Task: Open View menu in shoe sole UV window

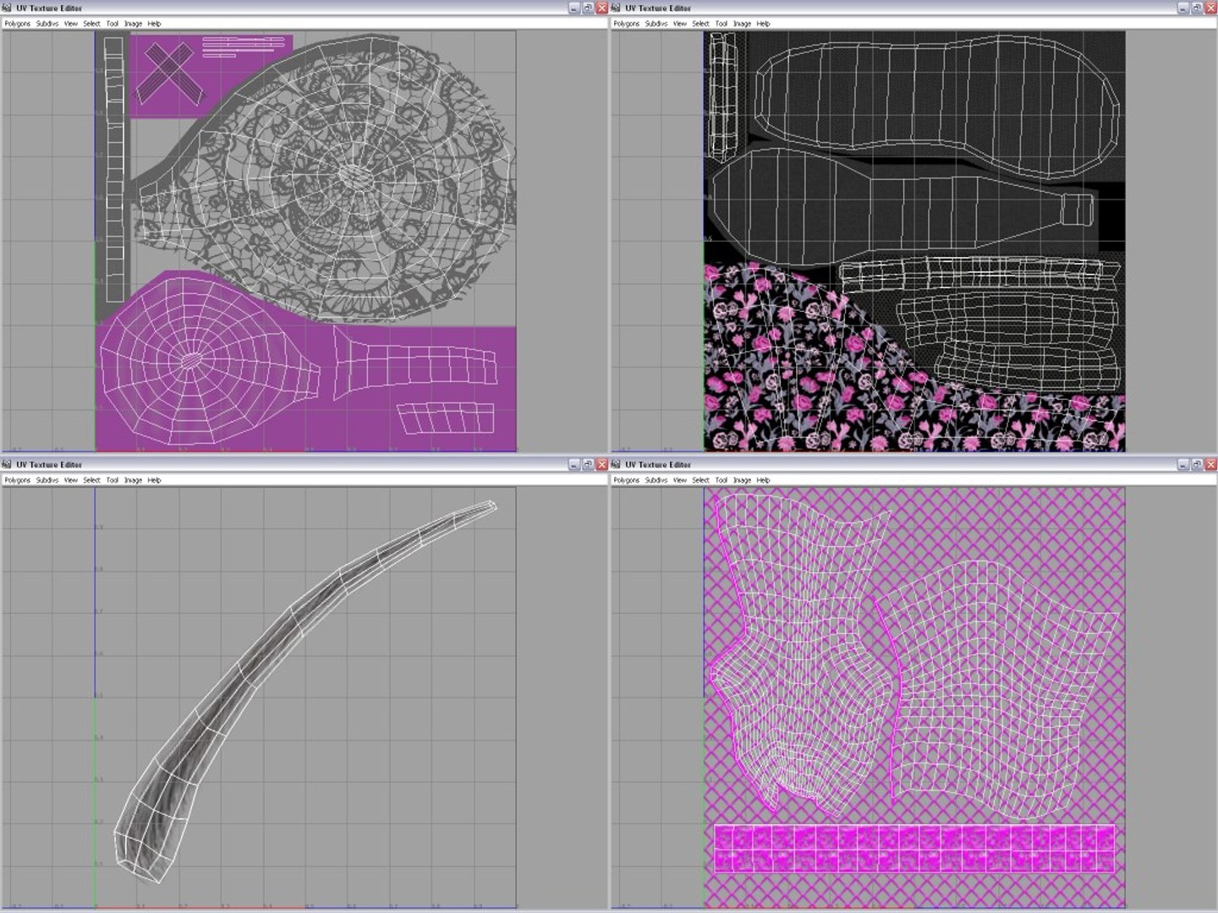Action: coord(679,24)
